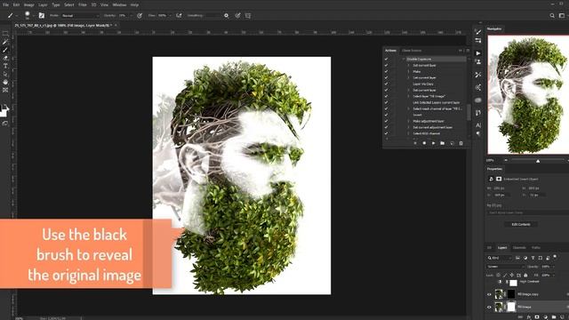Viewport: 569px width, 320px height.
Task: Adjust the Navigator zoom slider
Action: (x=538, y=160)
